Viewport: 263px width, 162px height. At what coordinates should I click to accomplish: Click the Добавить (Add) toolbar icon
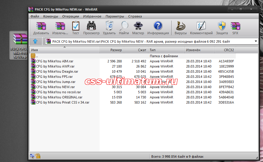pos(41,26)
